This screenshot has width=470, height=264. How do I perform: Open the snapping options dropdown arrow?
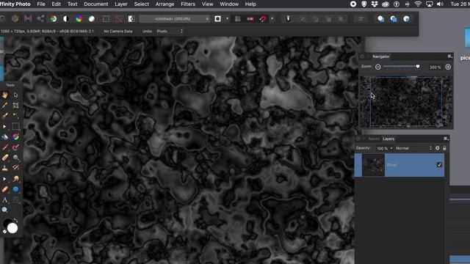pos(272,19)
